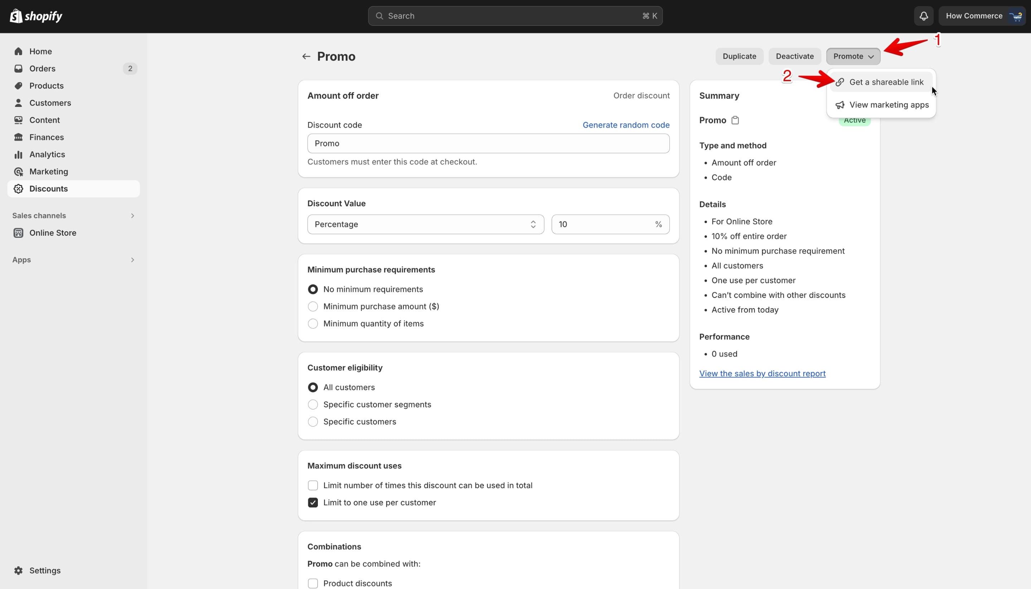
Task: Click the Duplicate button
Action: (739, 57)
